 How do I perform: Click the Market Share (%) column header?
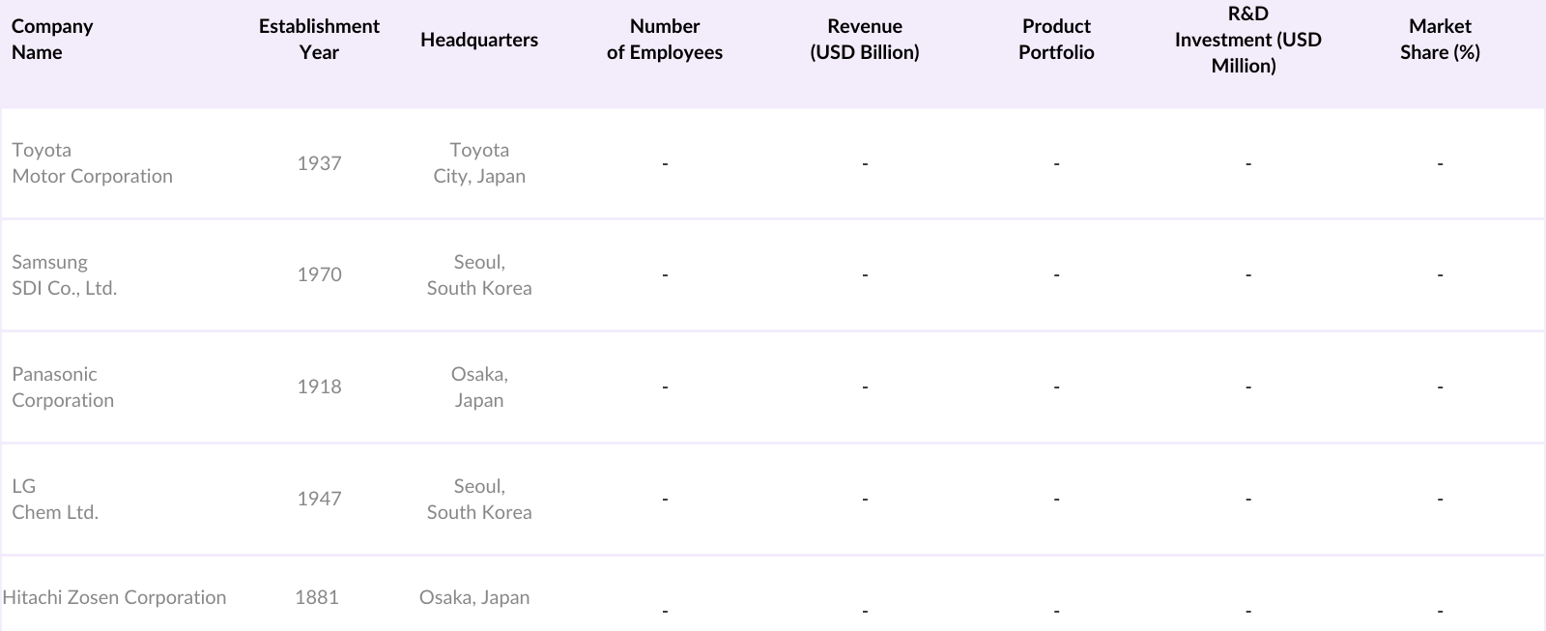[1440, 40]
